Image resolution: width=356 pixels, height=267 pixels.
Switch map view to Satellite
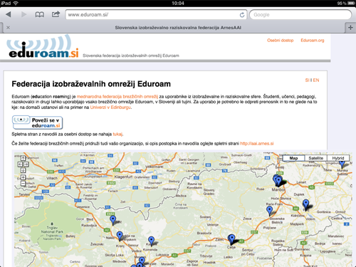coord(315,158)
